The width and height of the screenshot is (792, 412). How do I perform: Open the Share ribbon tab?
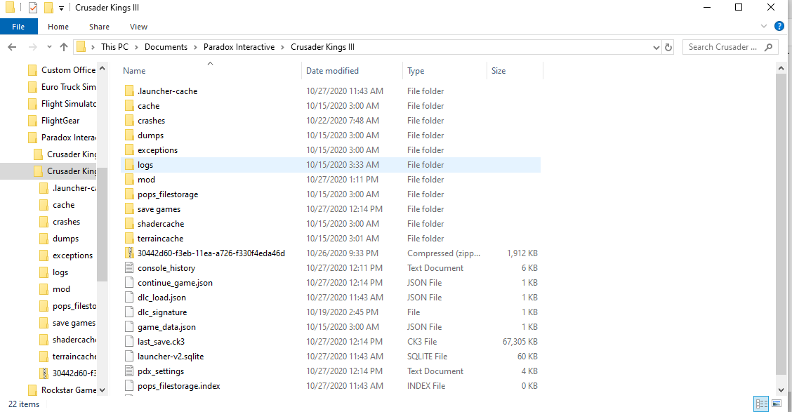[99, 27]
